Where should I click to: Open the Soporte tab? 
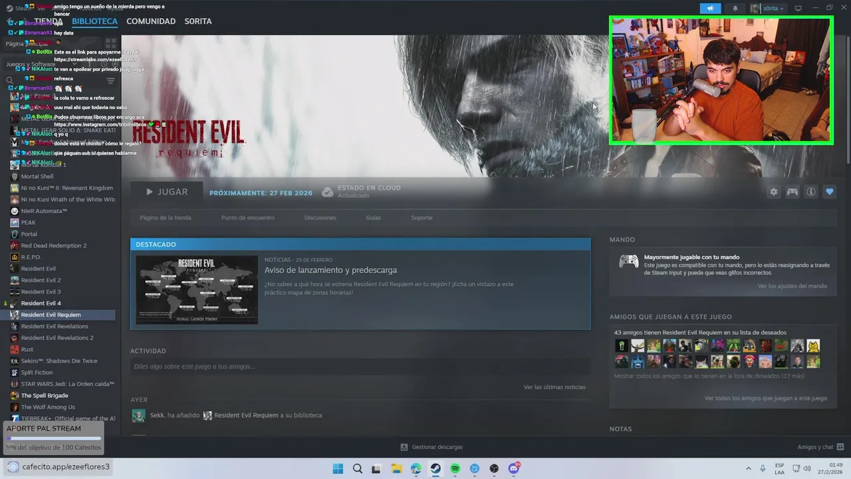click(x=422, y=218)
